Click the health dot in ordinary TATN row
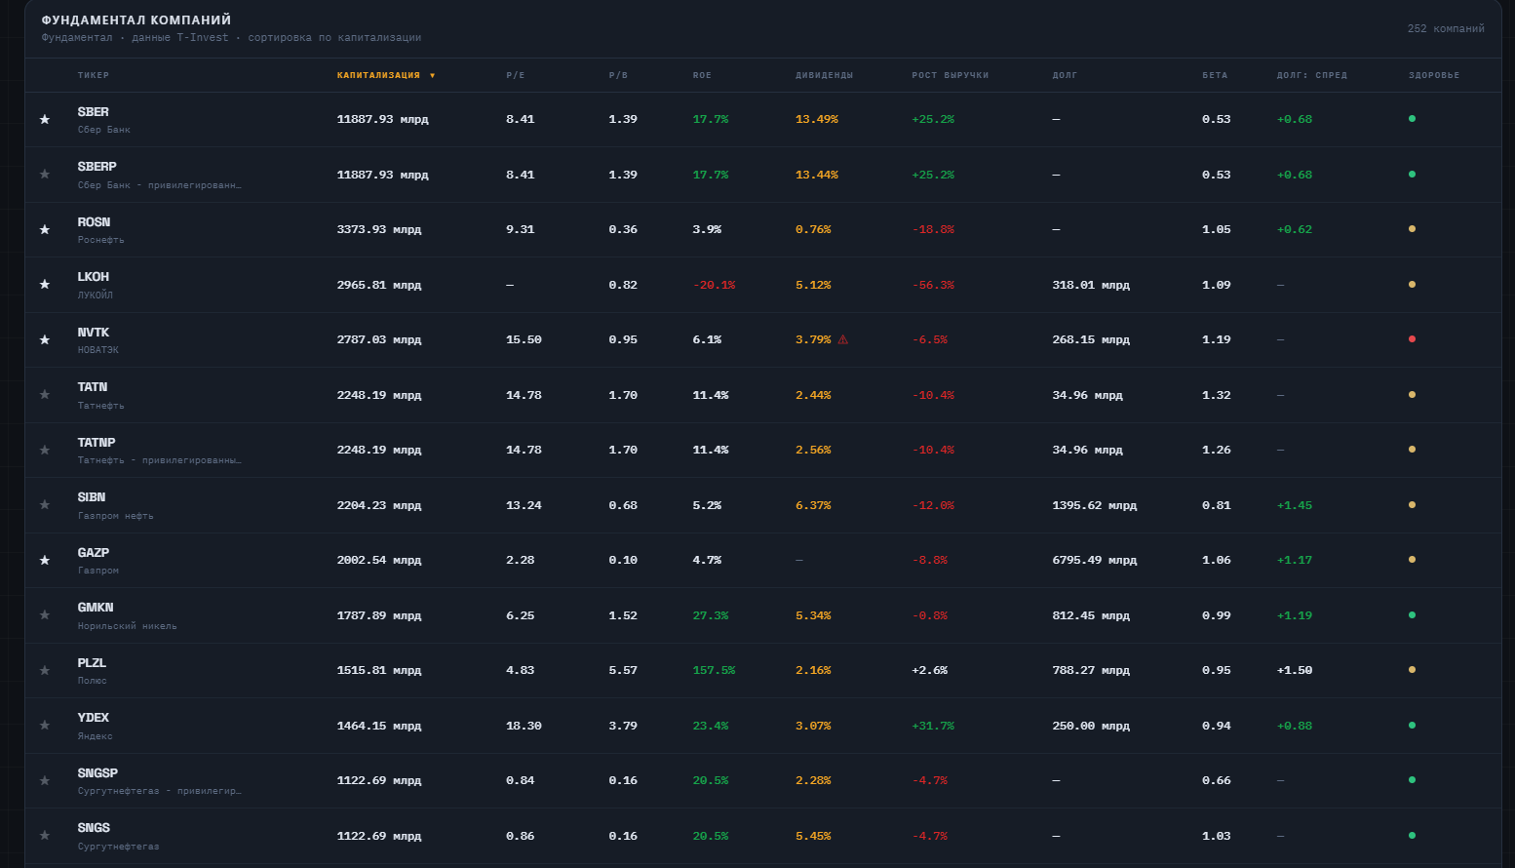This screenshot has height=868, width=1515. 1412,395
